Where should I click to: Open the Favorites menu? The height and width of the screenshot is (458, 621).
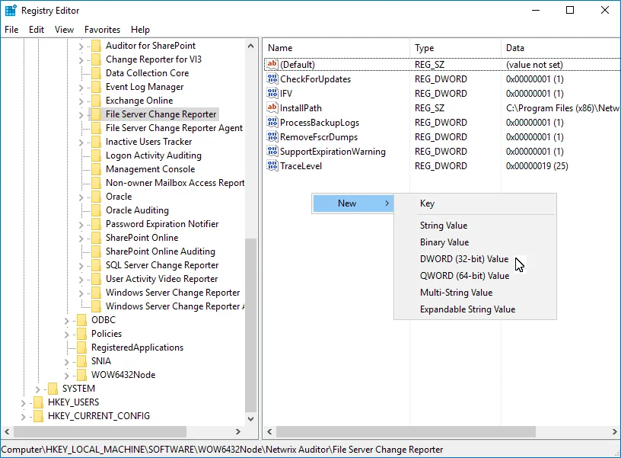tap(102, 30)
